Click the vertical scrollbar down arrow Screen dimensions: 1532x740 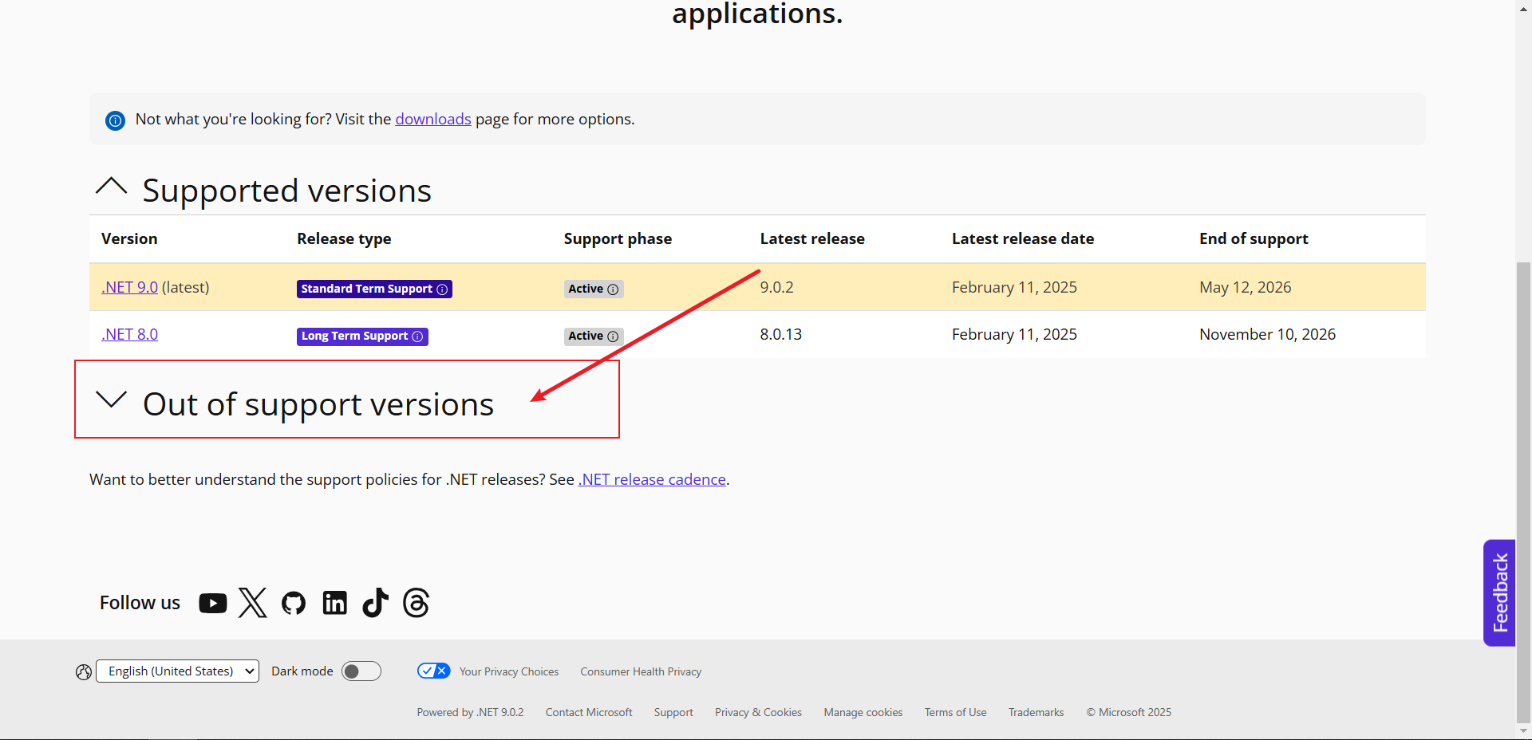click(1523, 731)
